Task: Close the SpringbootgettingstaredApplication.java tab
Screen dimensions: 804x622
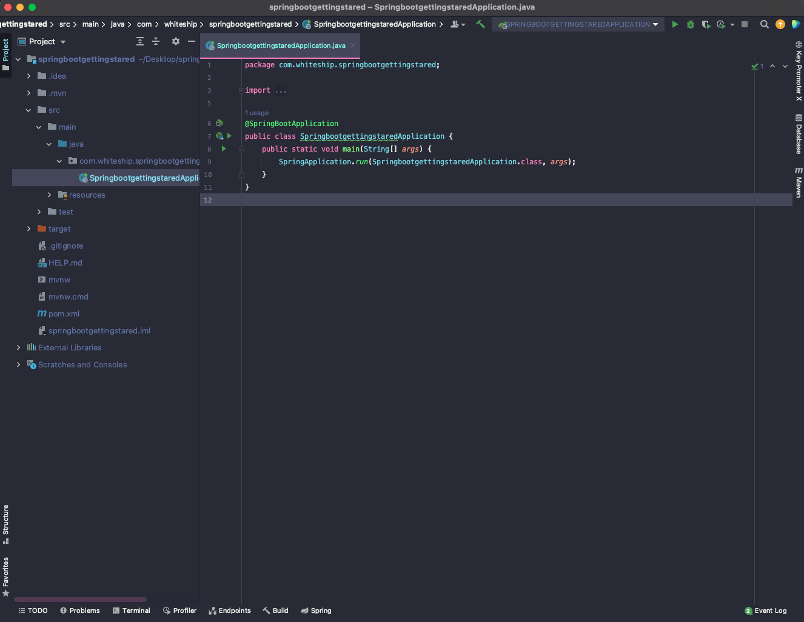Action: [x=353, y=45]
